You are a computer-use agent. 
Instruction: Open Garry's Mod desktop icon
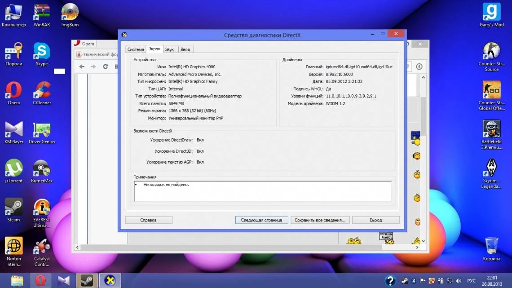coord(491,15)
